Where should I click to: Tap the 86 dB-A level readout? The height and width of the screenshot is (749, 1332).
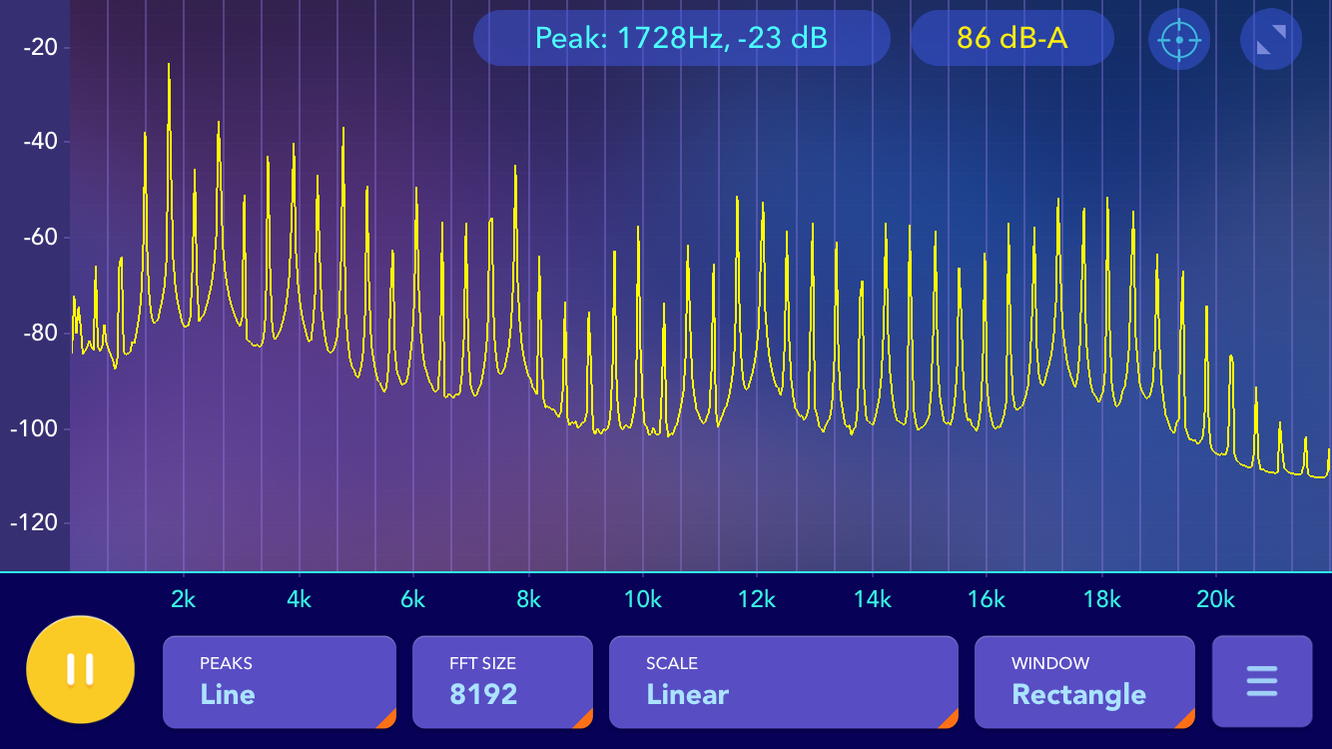pos(1011,38)
